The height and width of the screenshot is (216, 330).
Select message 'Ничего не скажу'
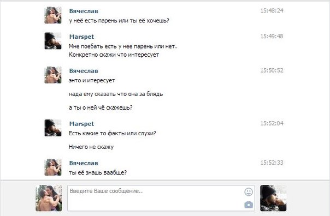point(91,147)
